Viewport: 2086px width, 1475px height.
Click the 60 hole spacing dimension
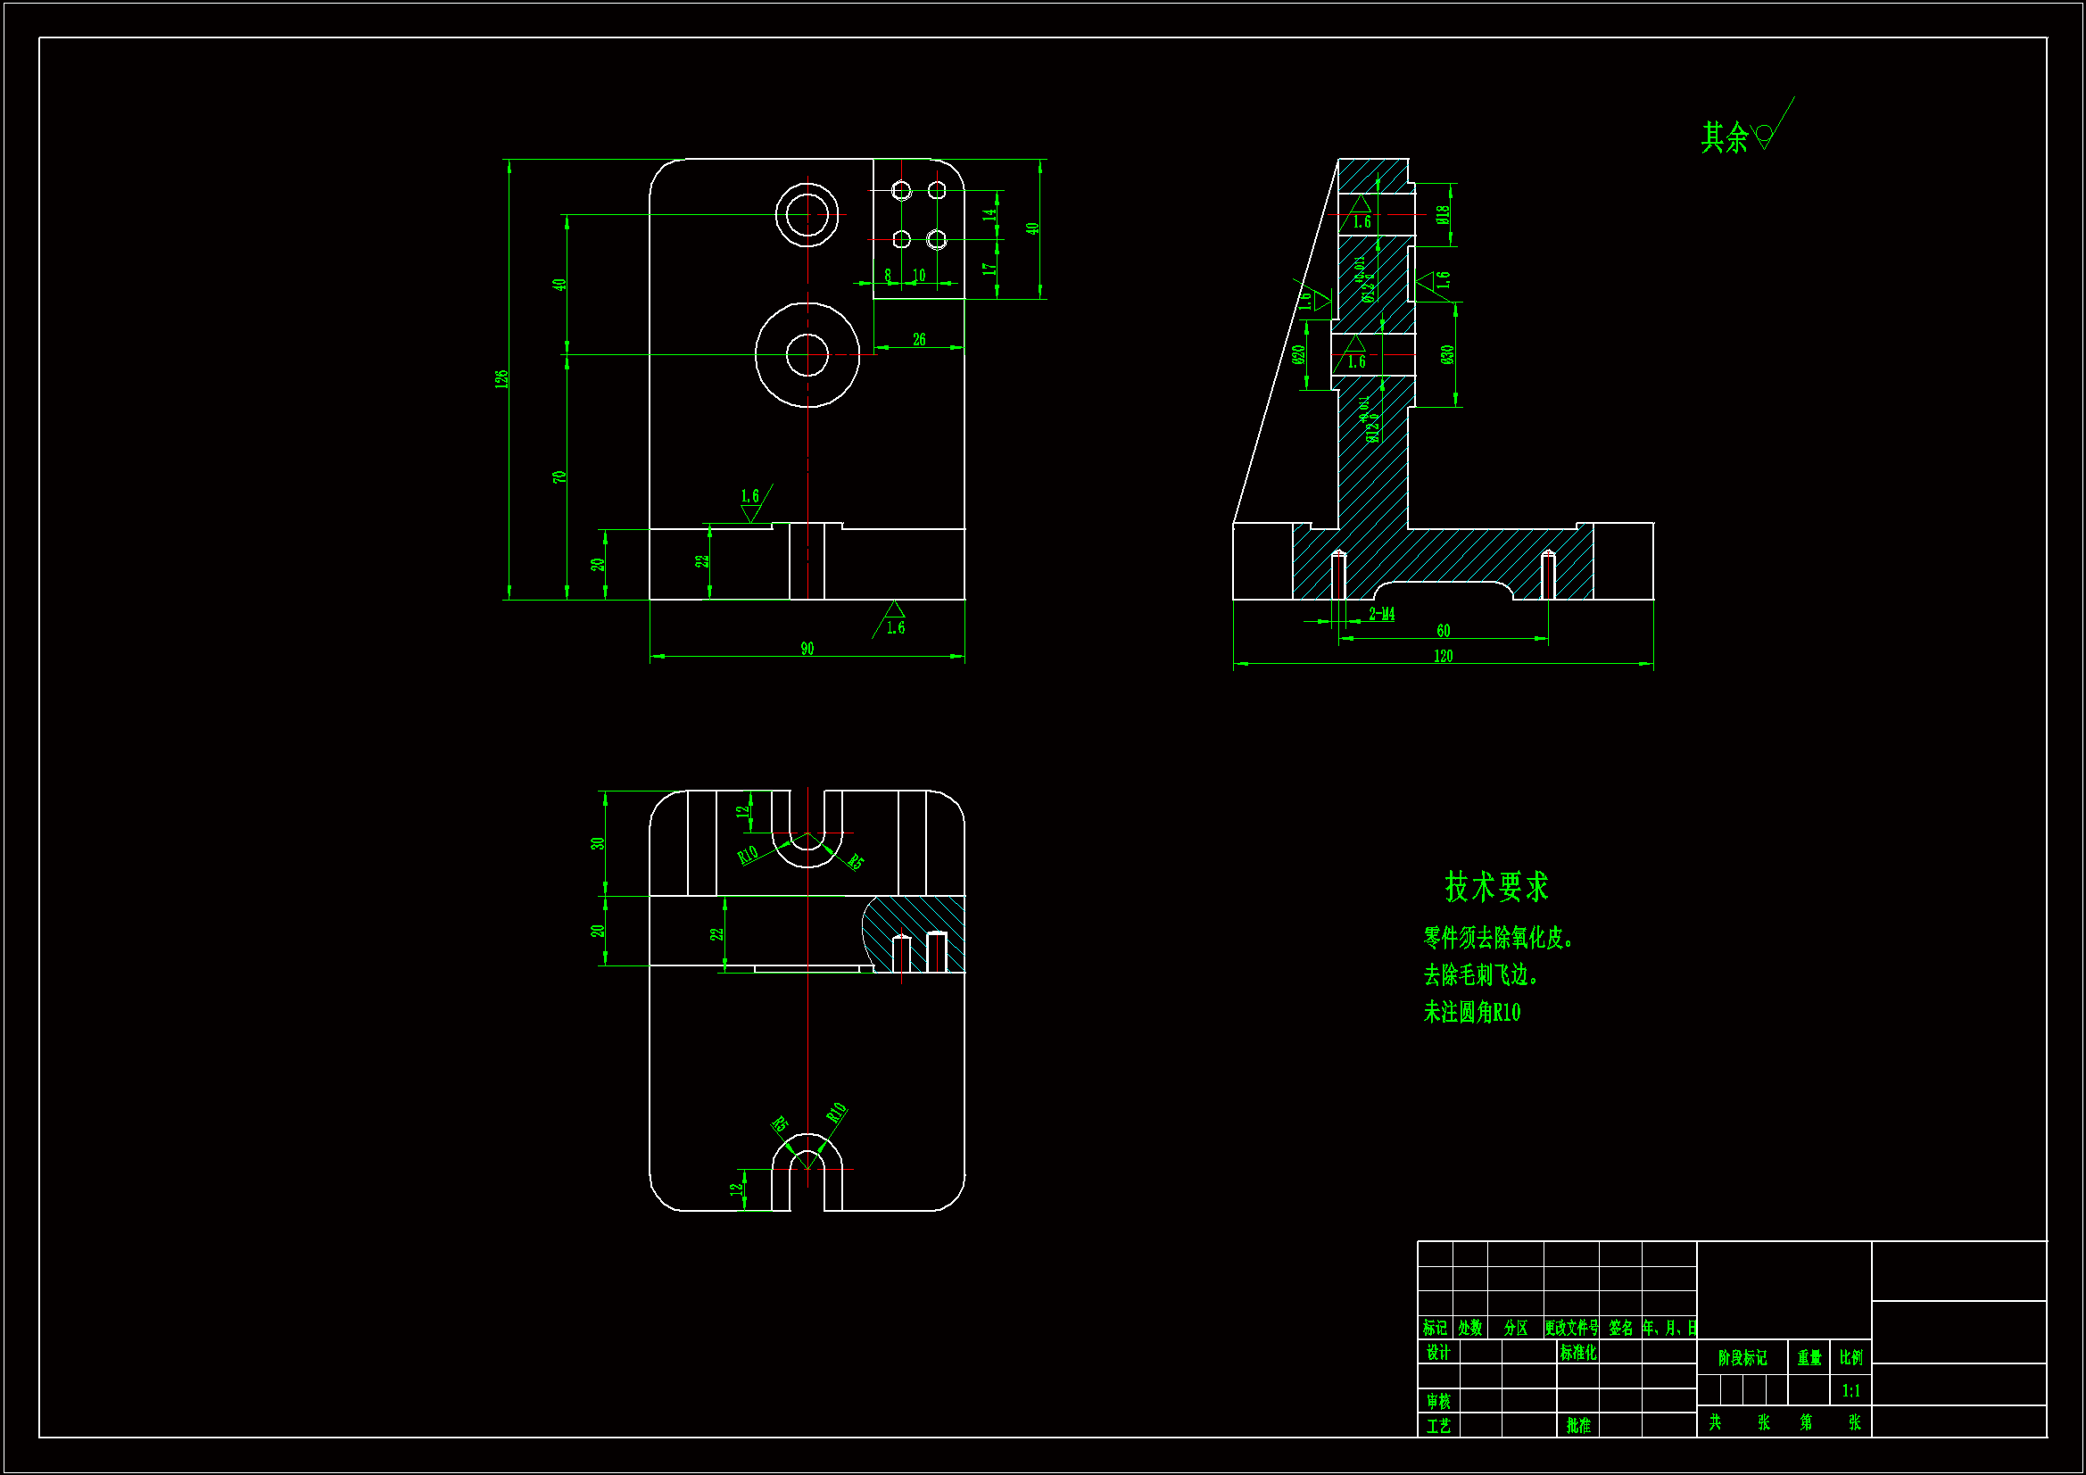click(1443, 631)
